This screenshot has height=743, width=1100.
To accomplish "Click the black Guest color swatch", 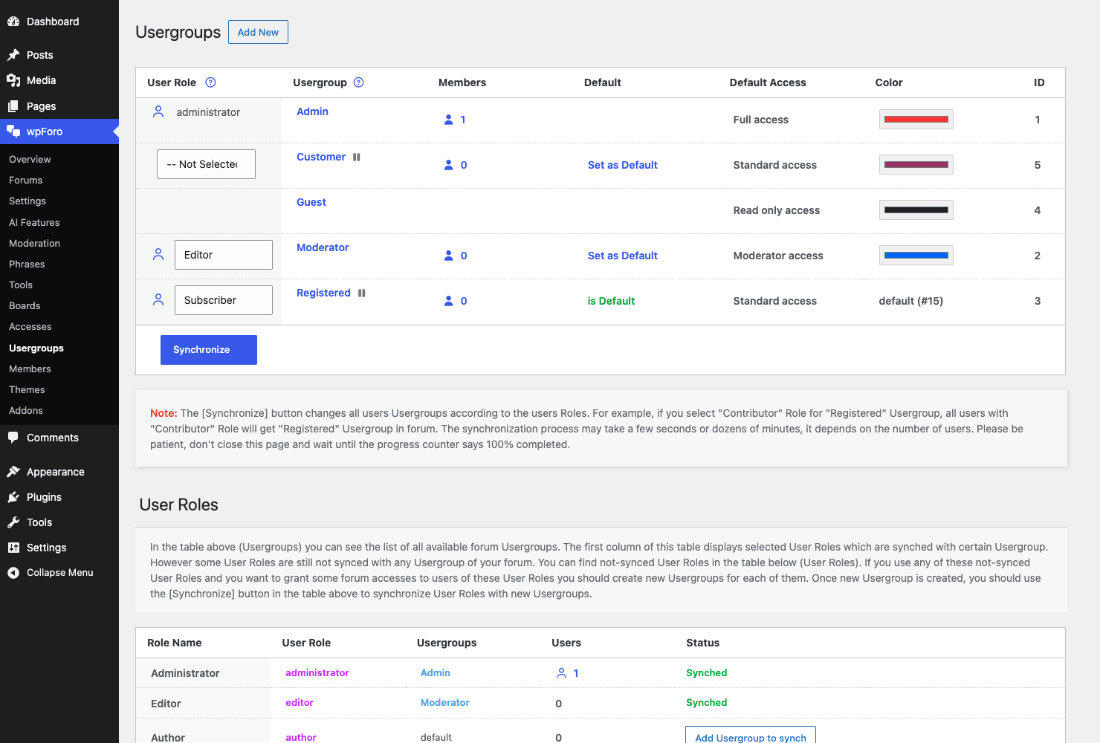I will pos(916,210).
